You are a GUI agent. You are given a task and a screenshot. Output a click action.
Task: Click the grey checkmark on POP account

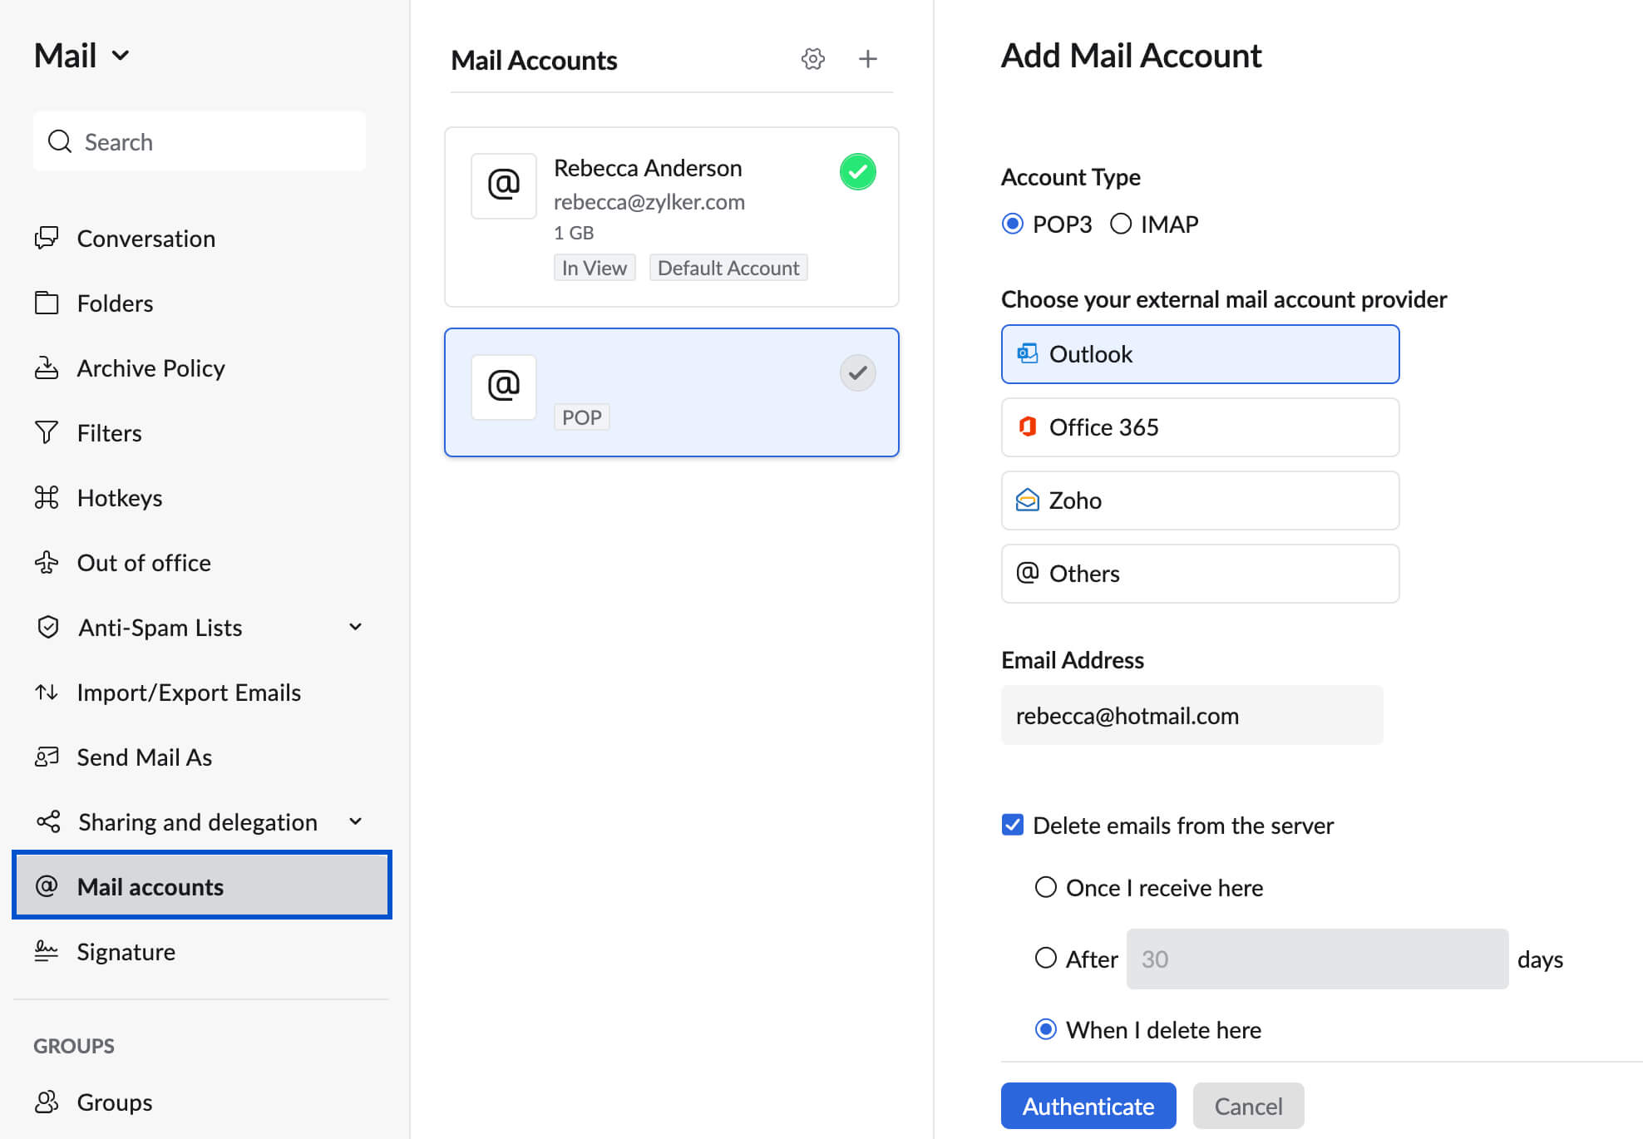(857, 373)
